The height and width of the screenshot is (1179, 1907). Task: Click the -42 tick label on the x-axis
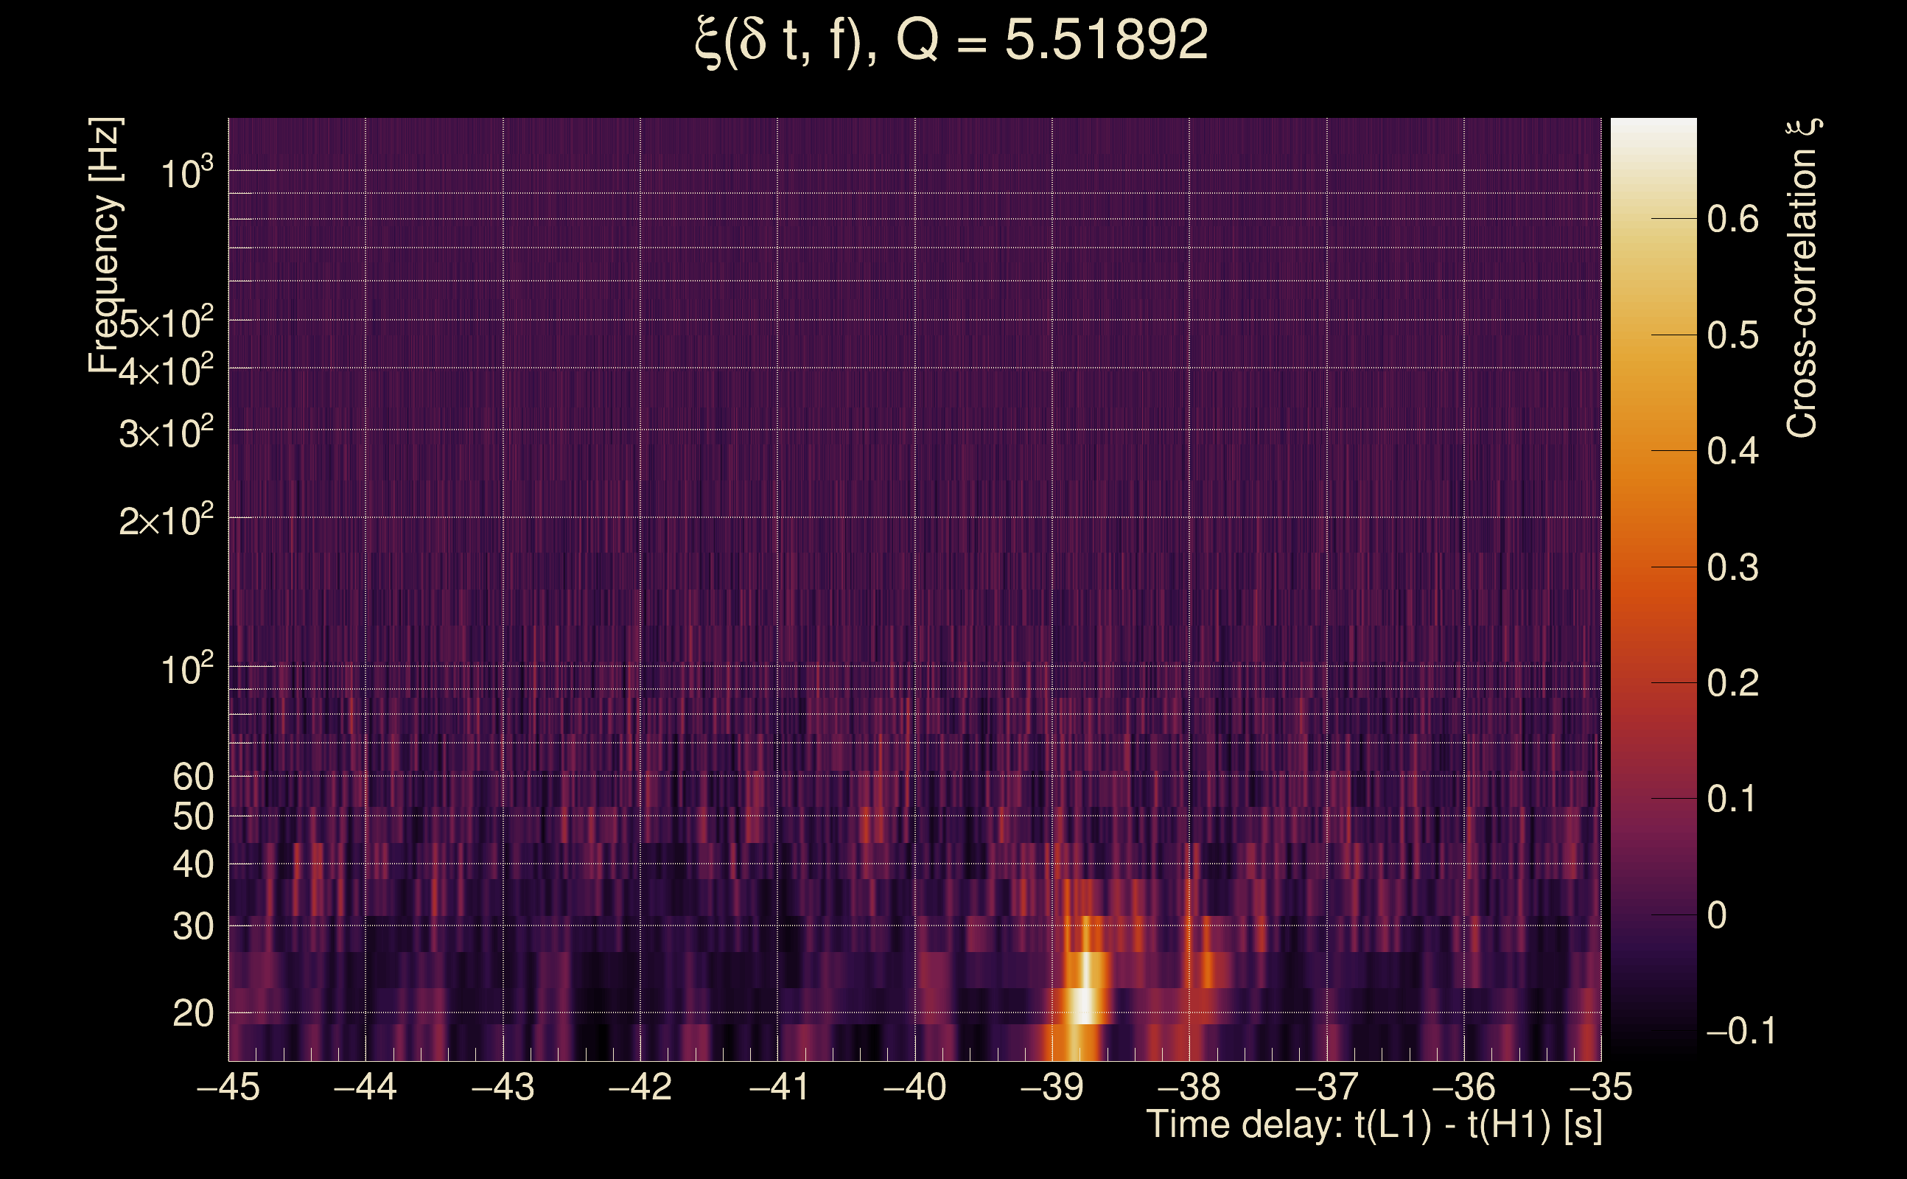pos(640,1087)
